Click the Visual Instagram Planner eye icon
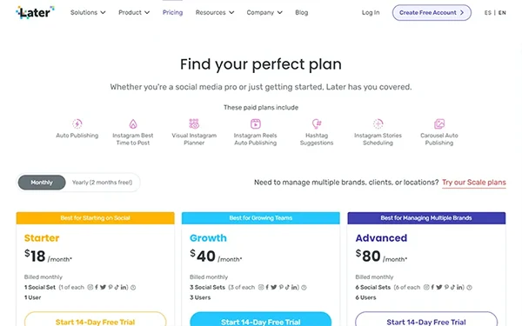Viewport: 522px width, 326px height. pyautogui.click(x=194, y=123)
